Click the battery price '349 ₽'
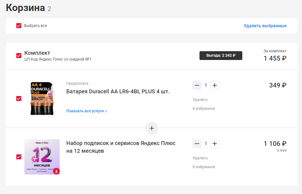The height and width of the screenshot is (194, 302). (277, 85)
